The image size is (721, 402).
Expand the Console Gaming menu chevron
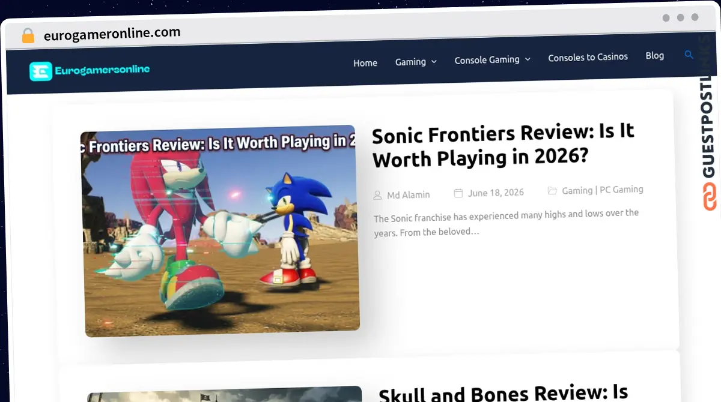point(528,59)
